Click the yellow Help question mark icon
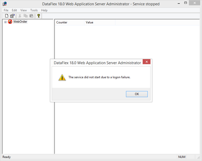 pos(38,16)
